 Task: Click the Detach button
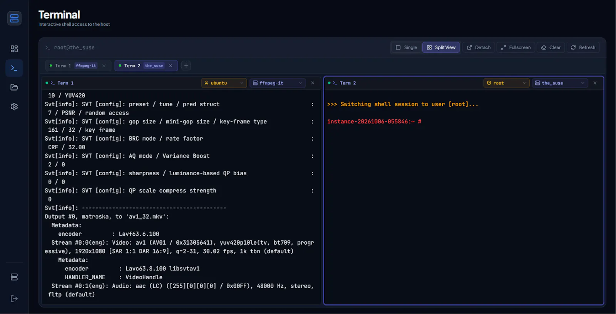pyautogui.click(x=479, y=47)
